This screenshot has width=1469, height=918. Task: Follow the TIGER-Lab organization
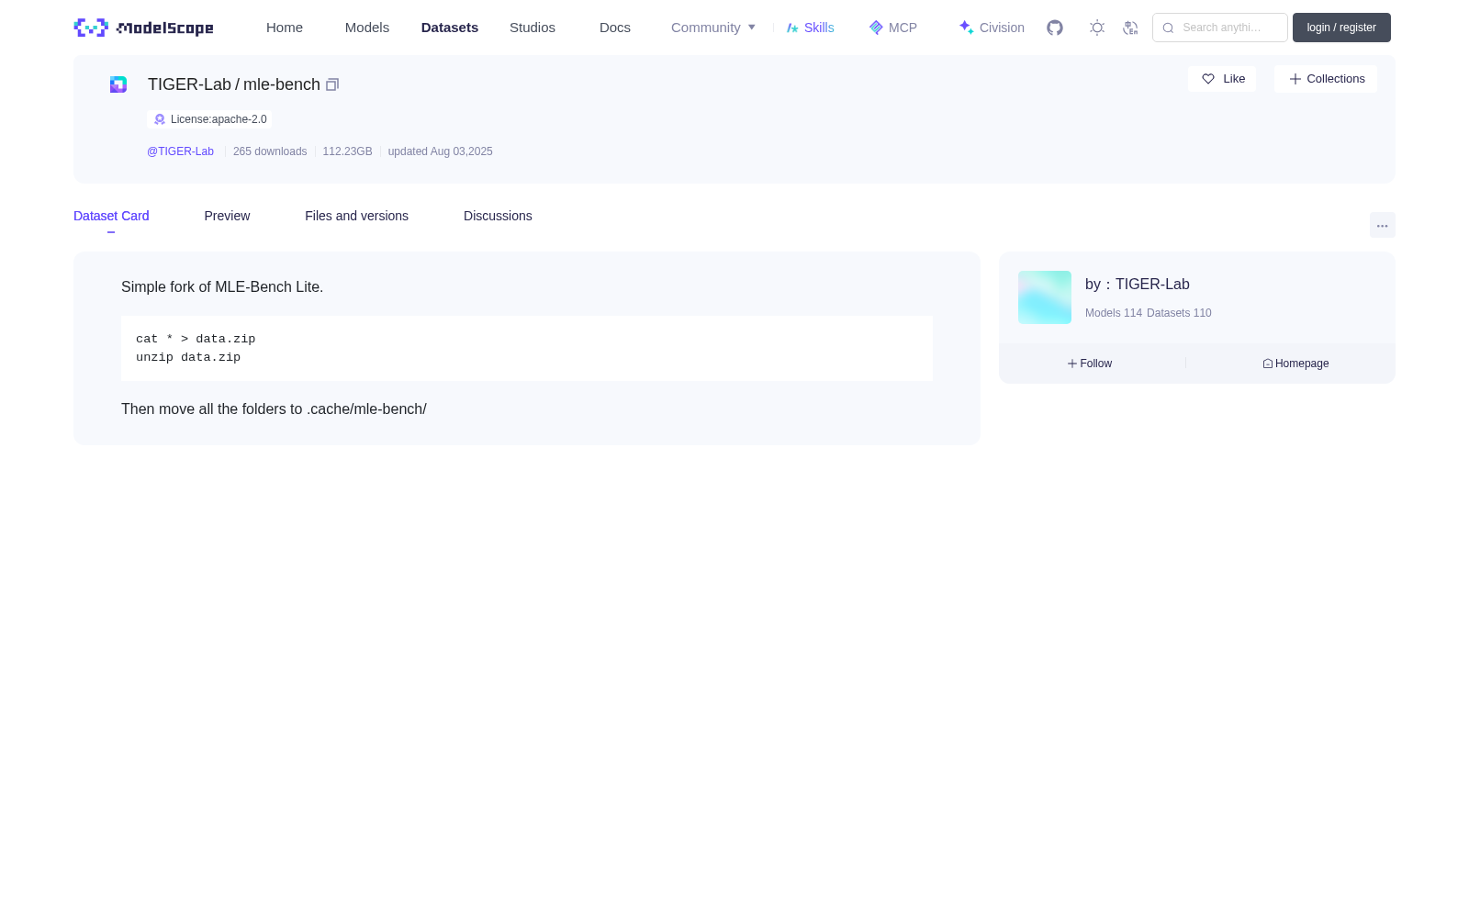(x=1090, y=364)
